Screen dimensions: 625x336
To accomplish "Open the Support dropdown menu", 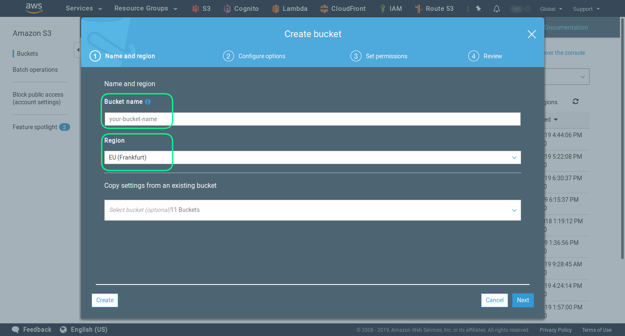I will (586, 8).
